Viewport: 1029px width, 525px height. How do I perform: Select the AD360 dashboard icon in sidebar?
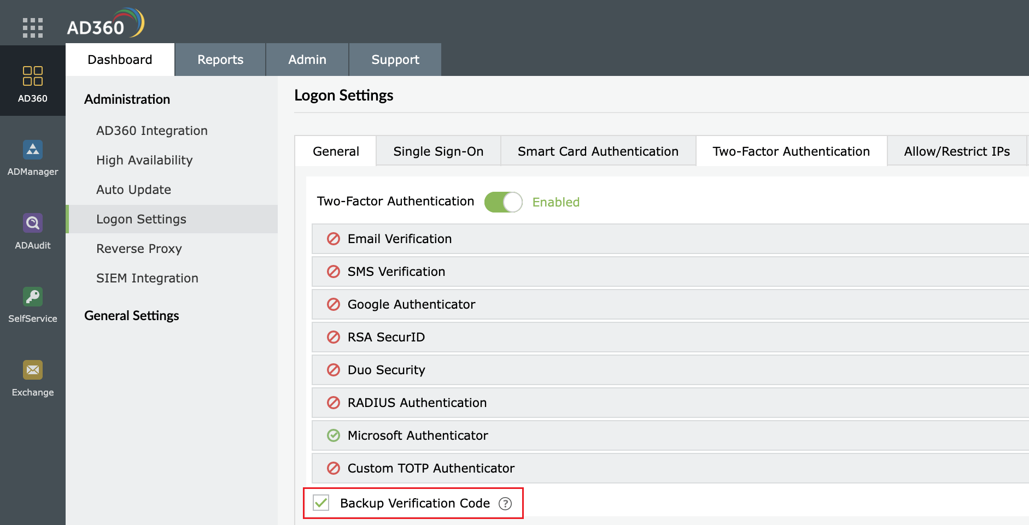(32, 82)
